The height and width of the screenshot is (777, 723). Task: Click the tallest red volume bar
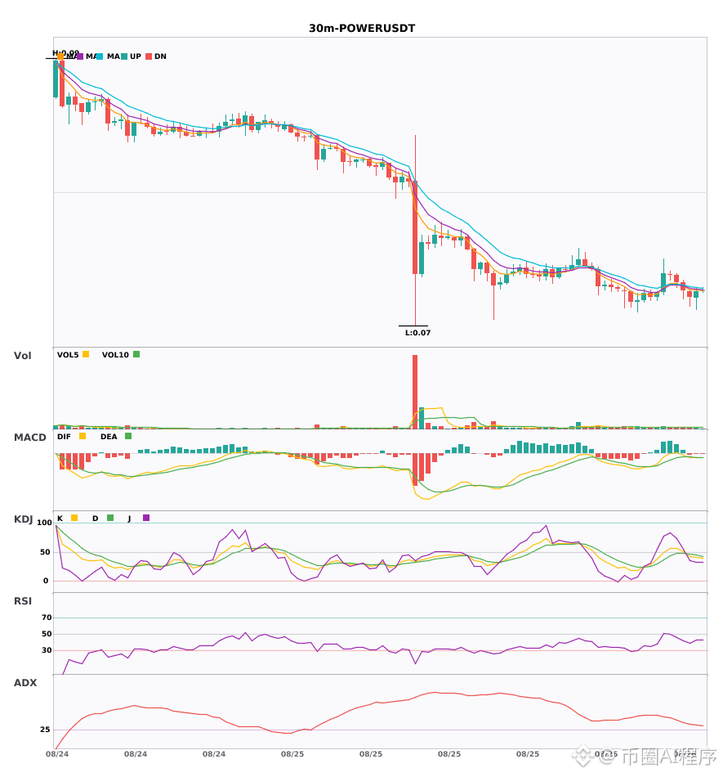(x=415, y=392)
